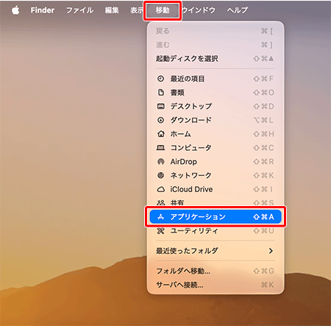Screen dimensions: 331x326
Task: Click the tools icon beside ユーティリティ
Action: pos(160,230)
